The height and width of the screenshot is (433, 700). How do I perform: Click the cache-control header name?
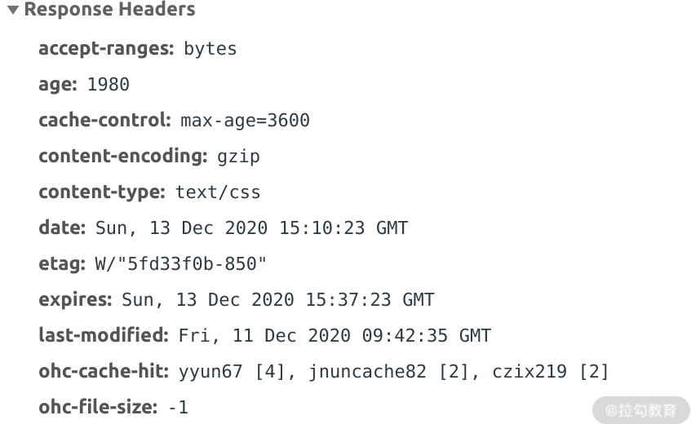(x=105, y=120)
